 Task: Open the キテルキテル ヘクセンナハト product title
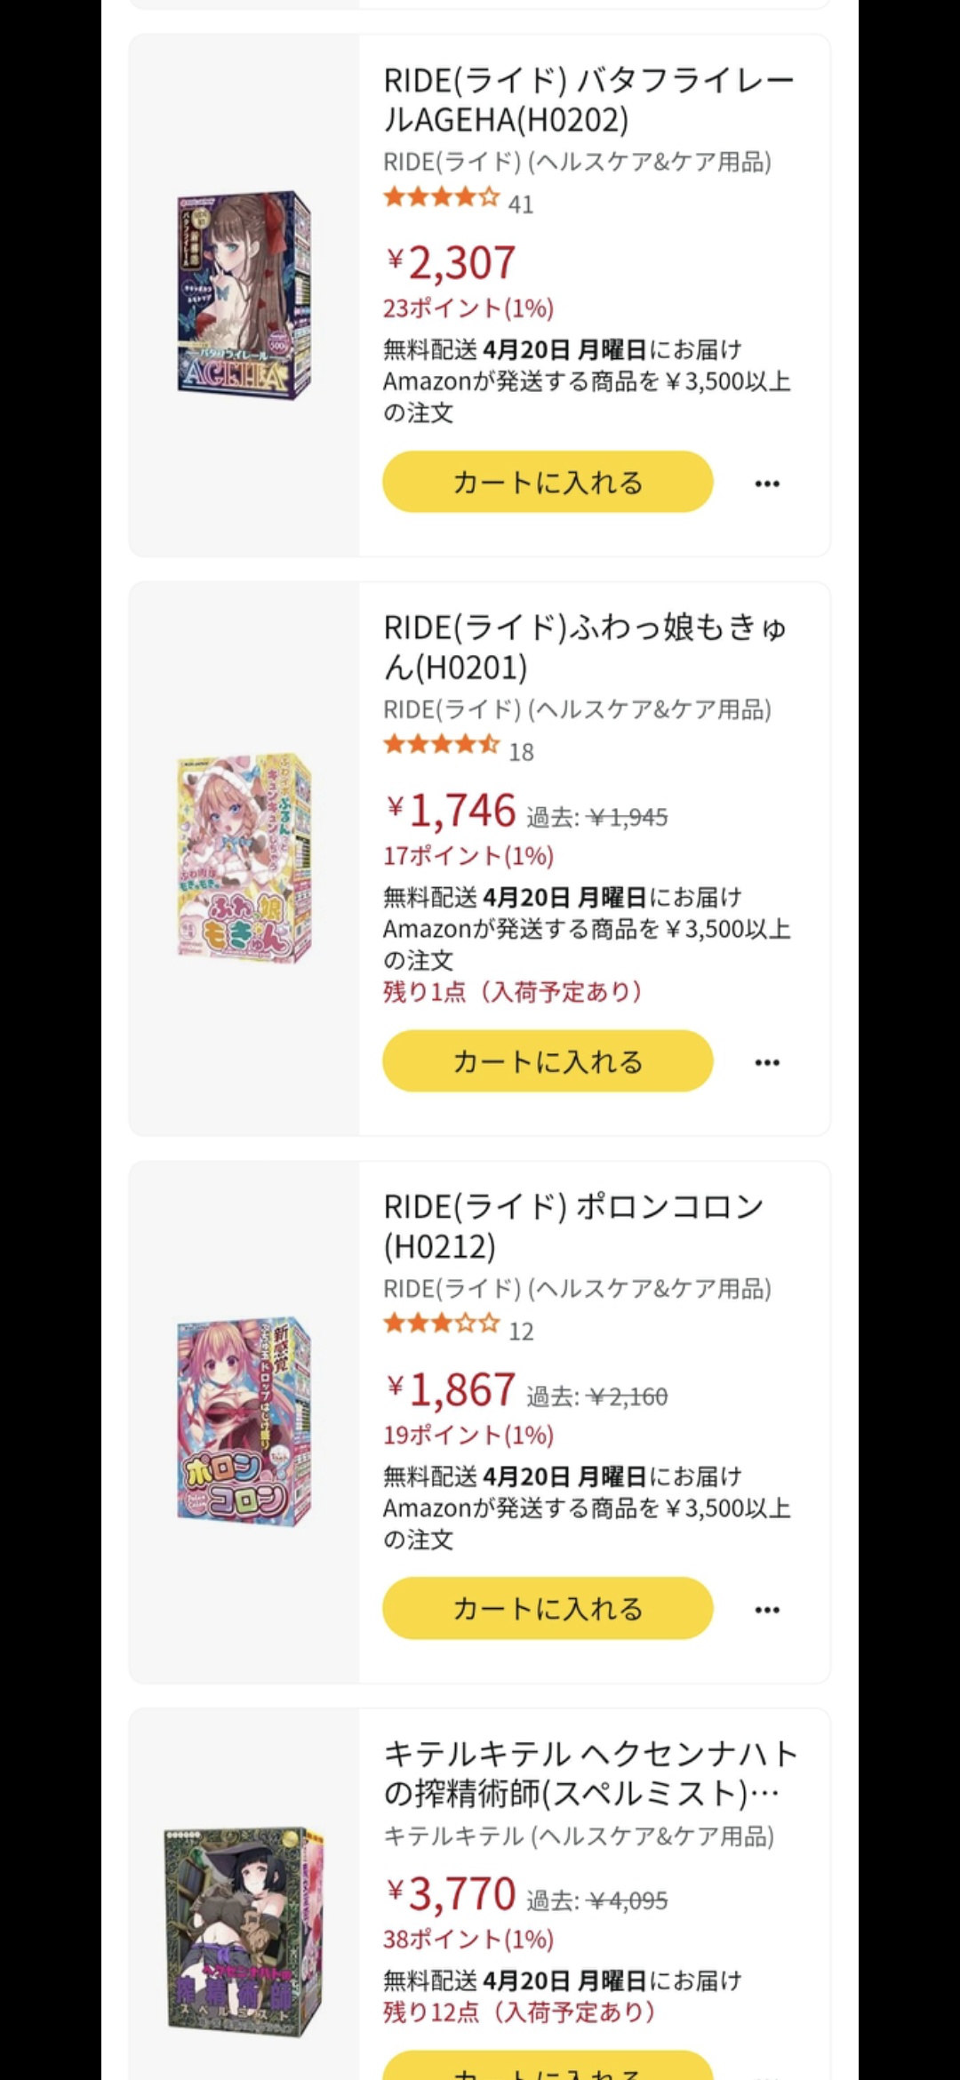coord(589,1773)
